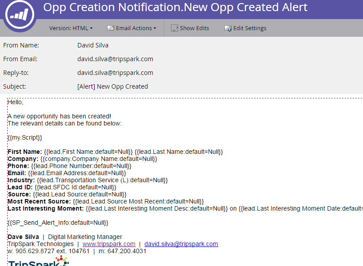Click 'The relevant details can be found below' line
Viewport: 363px width, 266px height.
64,123
